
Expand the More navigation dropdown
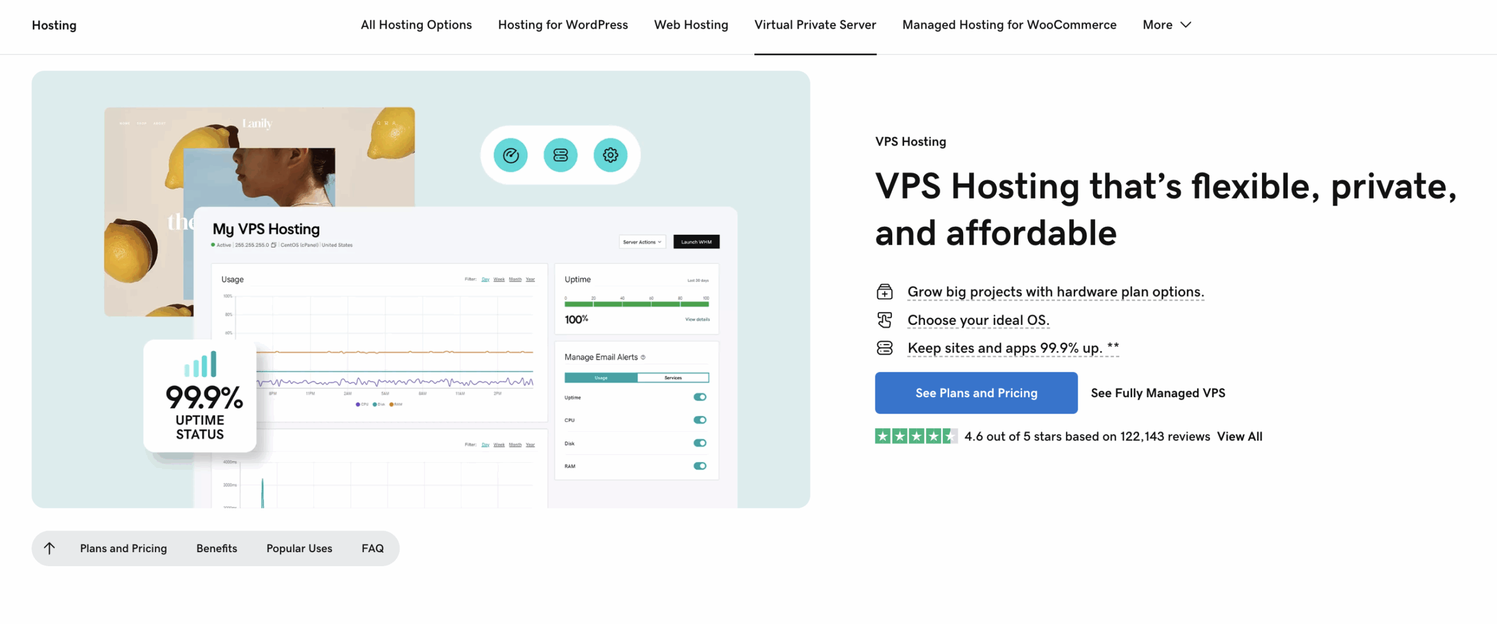pyautogui.click(x=1167, y=25)
